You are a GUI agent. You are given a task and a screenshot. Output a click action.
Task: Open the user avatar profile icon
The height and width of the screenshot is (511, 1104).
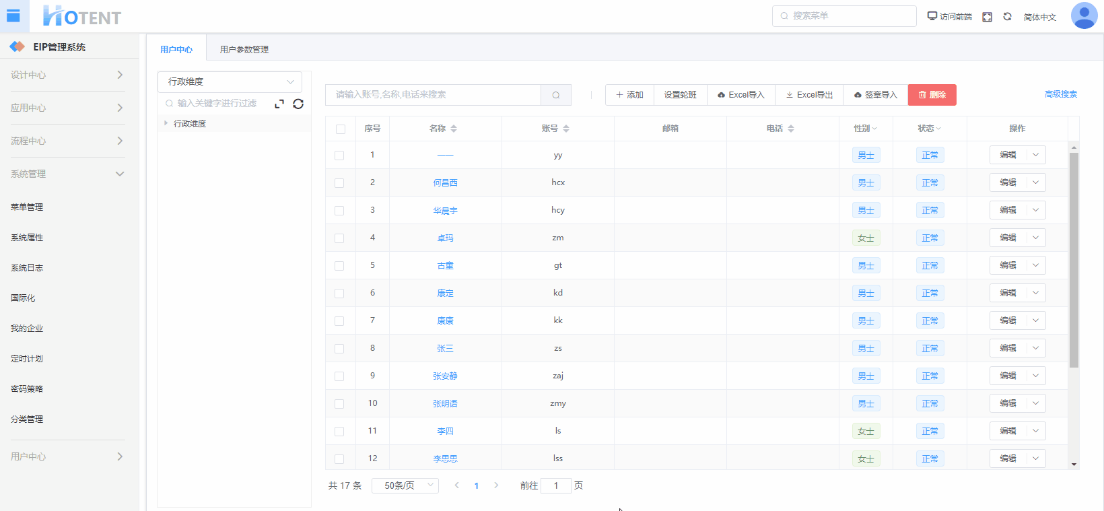point(1084,15)
